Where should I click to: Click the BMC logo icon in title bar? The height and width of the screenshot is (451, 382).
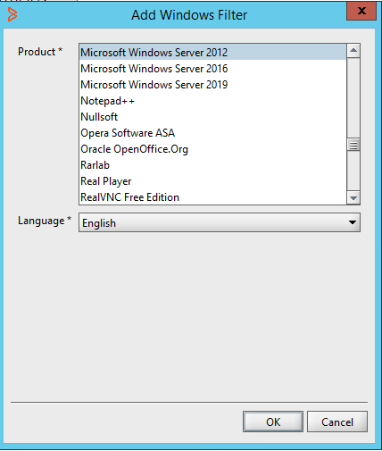(12, 14)
